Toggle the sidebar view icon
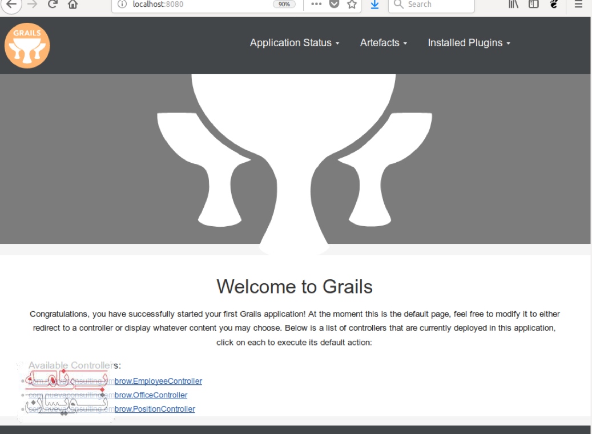The height and width of the screenshot is (434, 592). click(534, 5)
